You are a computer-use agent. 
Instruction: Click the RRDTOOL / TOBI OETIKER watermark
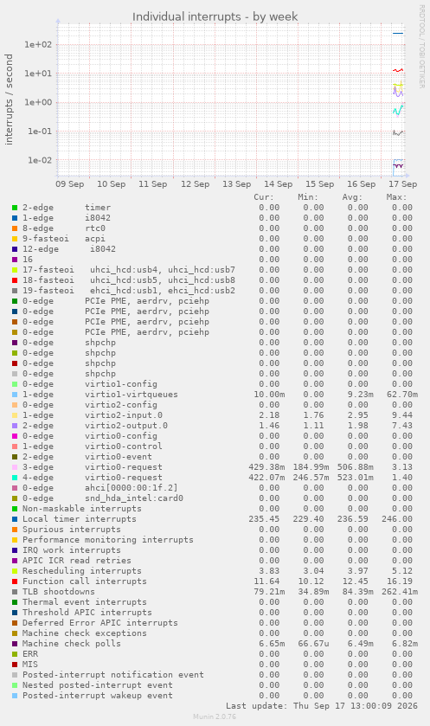[421, 47]
